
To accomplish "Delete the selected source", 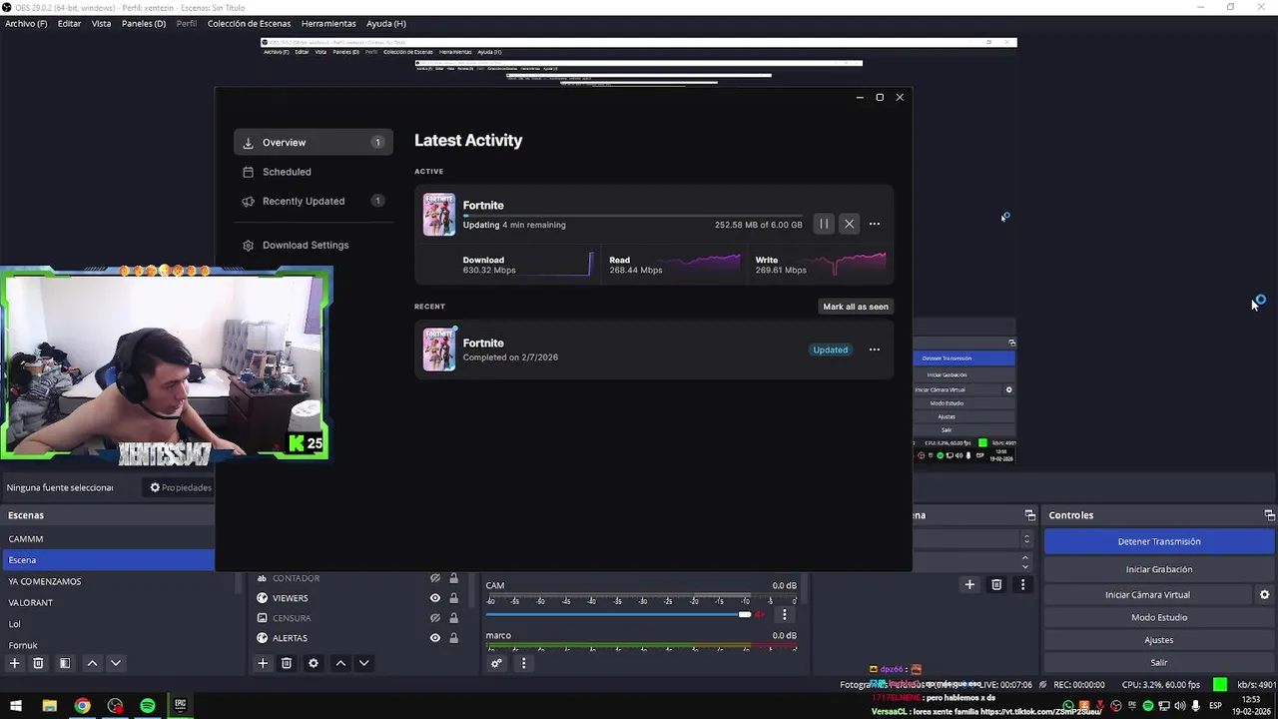I will tap(287, 663).
